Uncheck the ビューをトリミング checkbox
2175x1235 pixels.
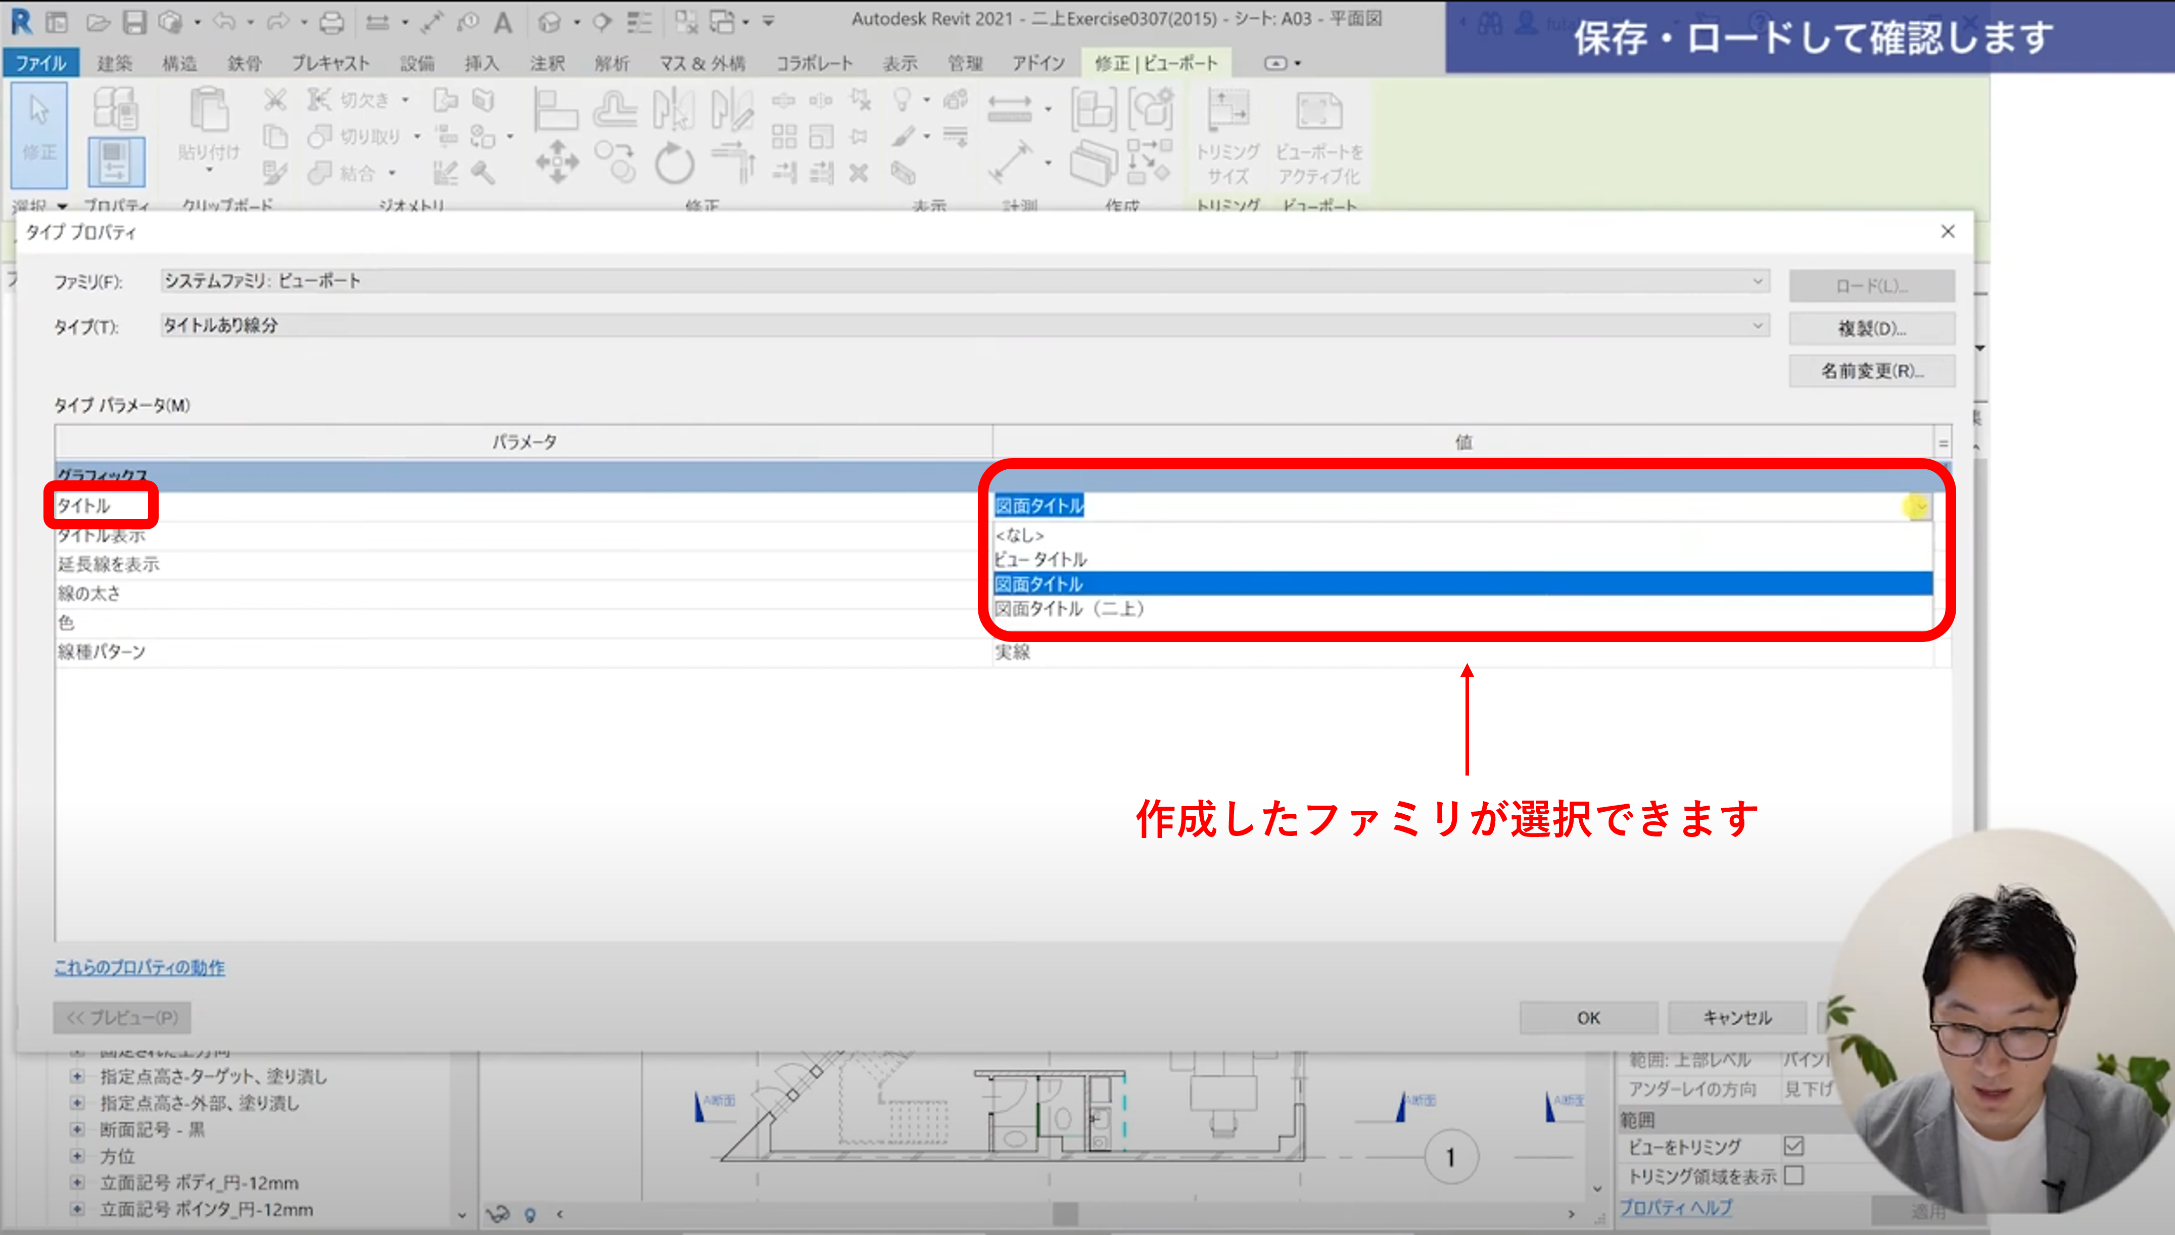tap(1793, 1146)
